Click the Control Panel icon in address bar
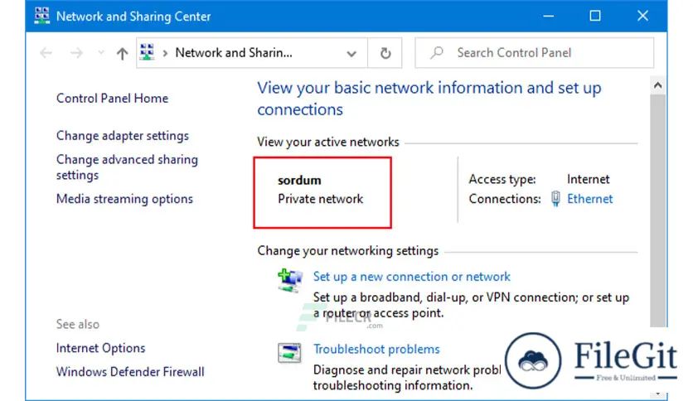This screenshot has height=401, width=693. 147,52
